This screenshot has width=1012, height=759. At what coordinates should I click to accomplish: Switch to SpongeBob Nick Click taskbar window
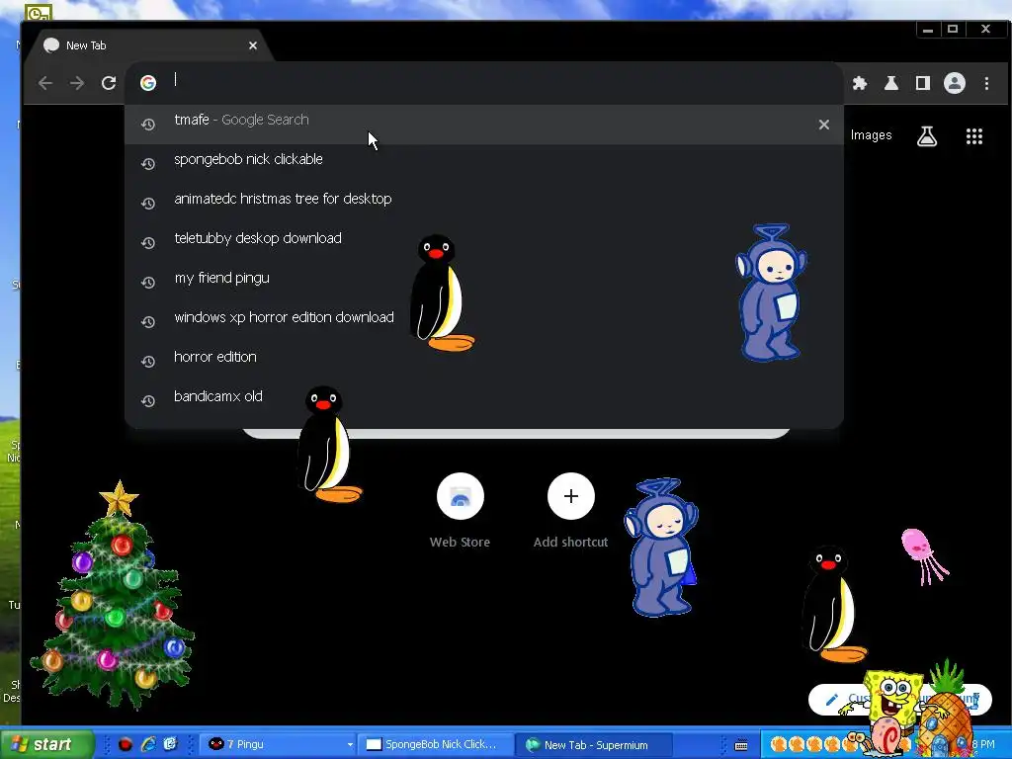436,745
